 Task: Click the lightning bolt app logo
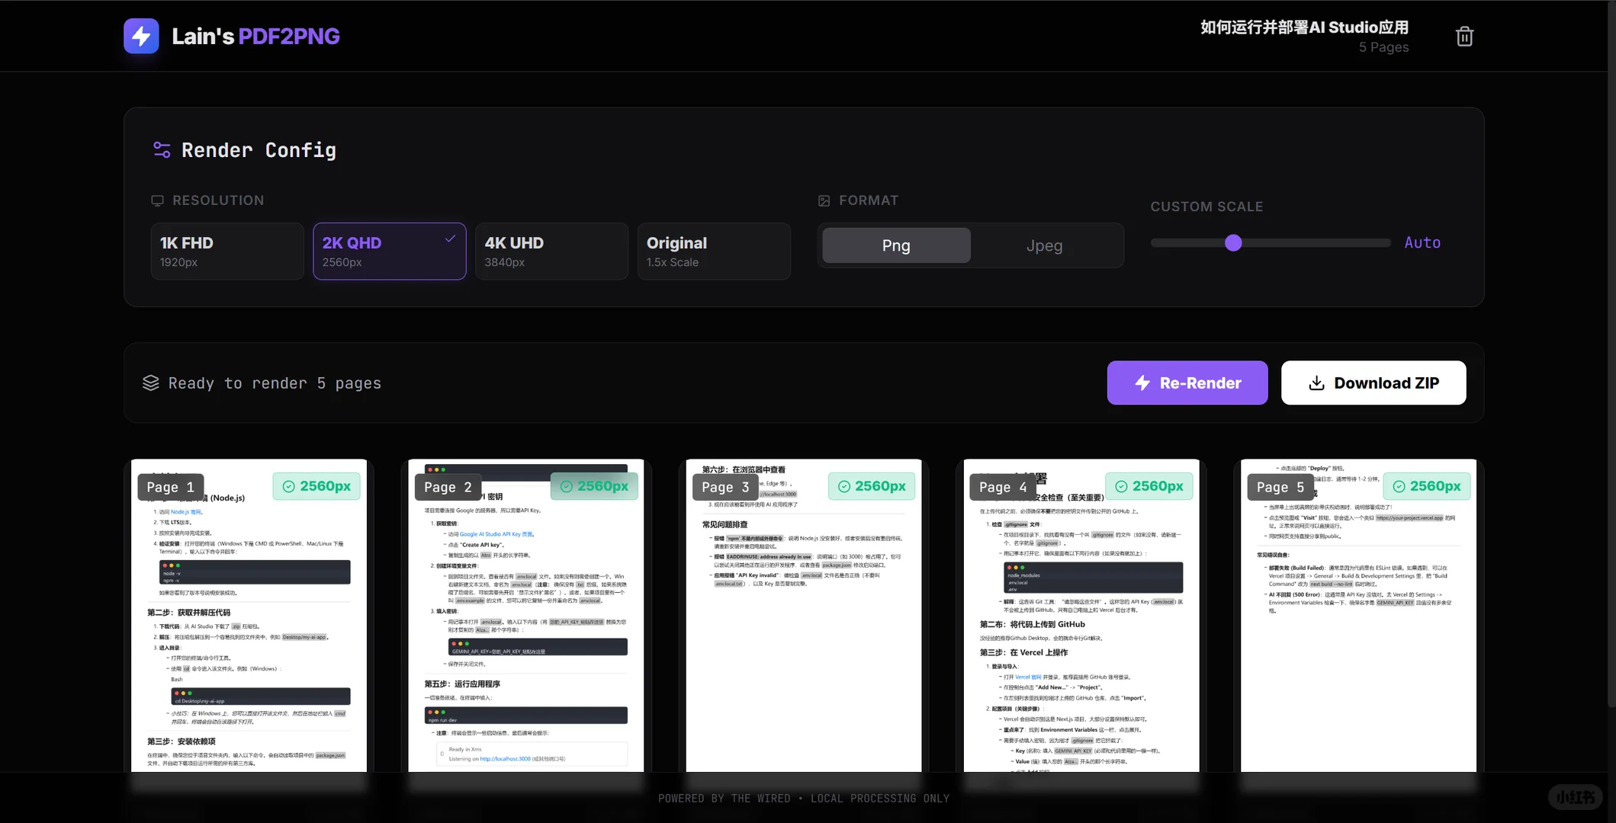click(141, 36)
